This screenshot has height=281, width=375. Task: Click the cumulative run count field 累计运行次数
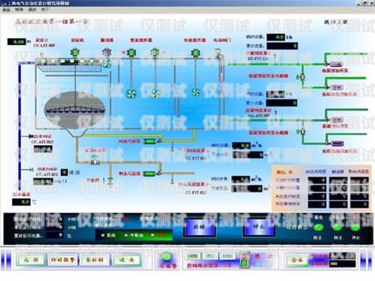click(55, 235)
